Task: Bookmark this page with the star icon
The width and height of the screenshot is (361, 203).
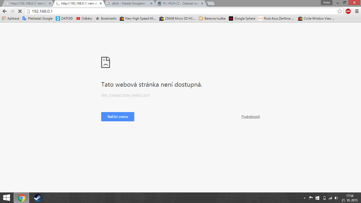Action: click(340, 11)
